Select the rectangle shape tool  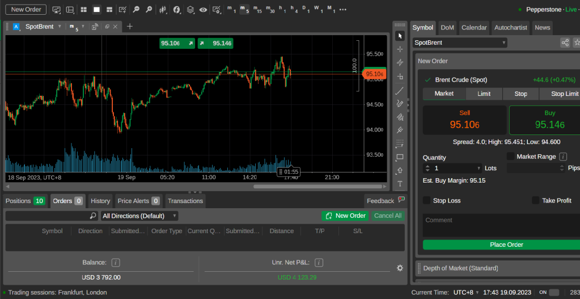coord(400,157)
